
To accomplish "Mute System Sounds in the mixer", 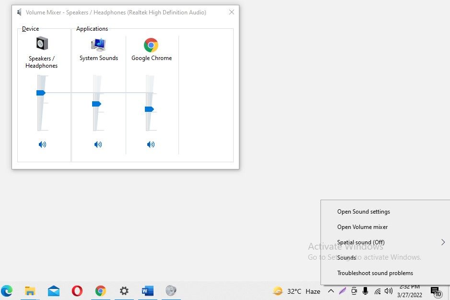I will [x=98, y=144].
